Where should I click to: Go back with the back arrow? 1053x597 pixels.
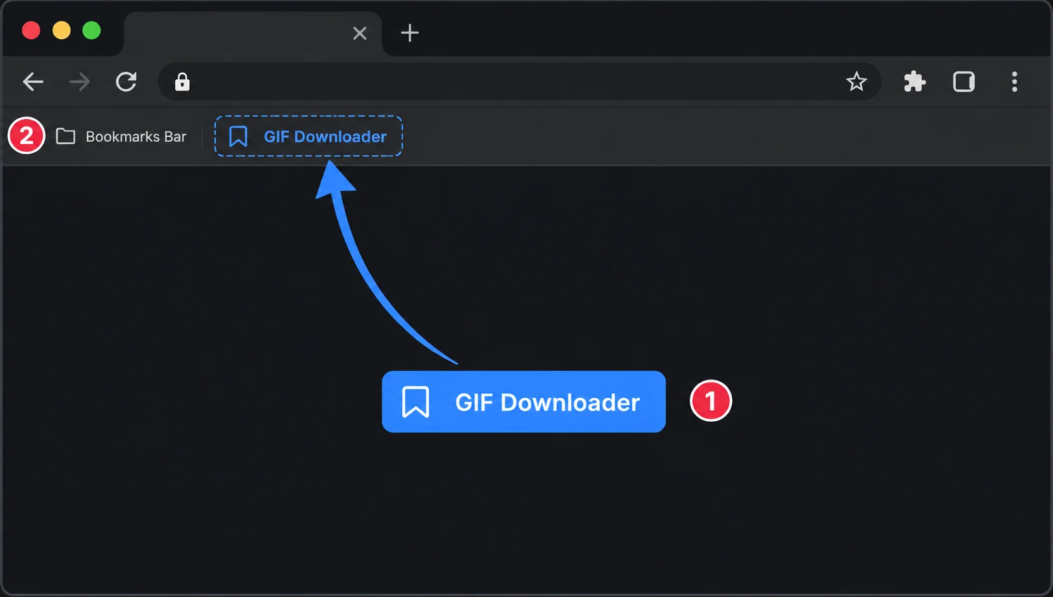pos(33,82)
